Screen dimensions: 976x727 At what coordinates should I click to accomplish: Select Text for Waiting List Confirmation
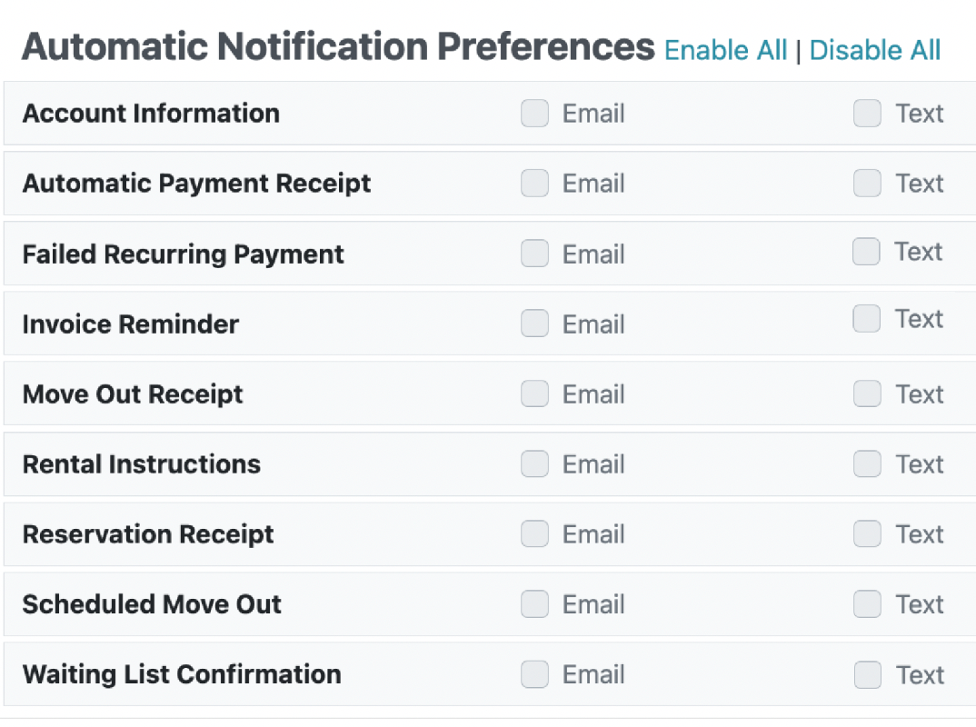pos(867,674)
